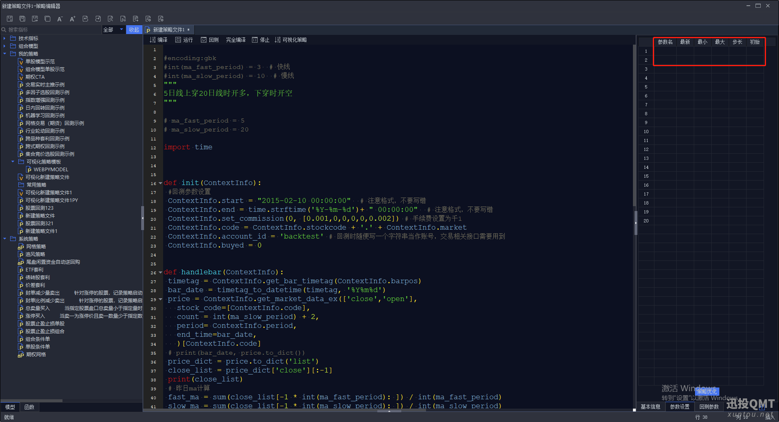Screen dimensions: 779x422
Task: Click the 收起 collapse button
Action: pyautogui.click(x=134, y=30)
